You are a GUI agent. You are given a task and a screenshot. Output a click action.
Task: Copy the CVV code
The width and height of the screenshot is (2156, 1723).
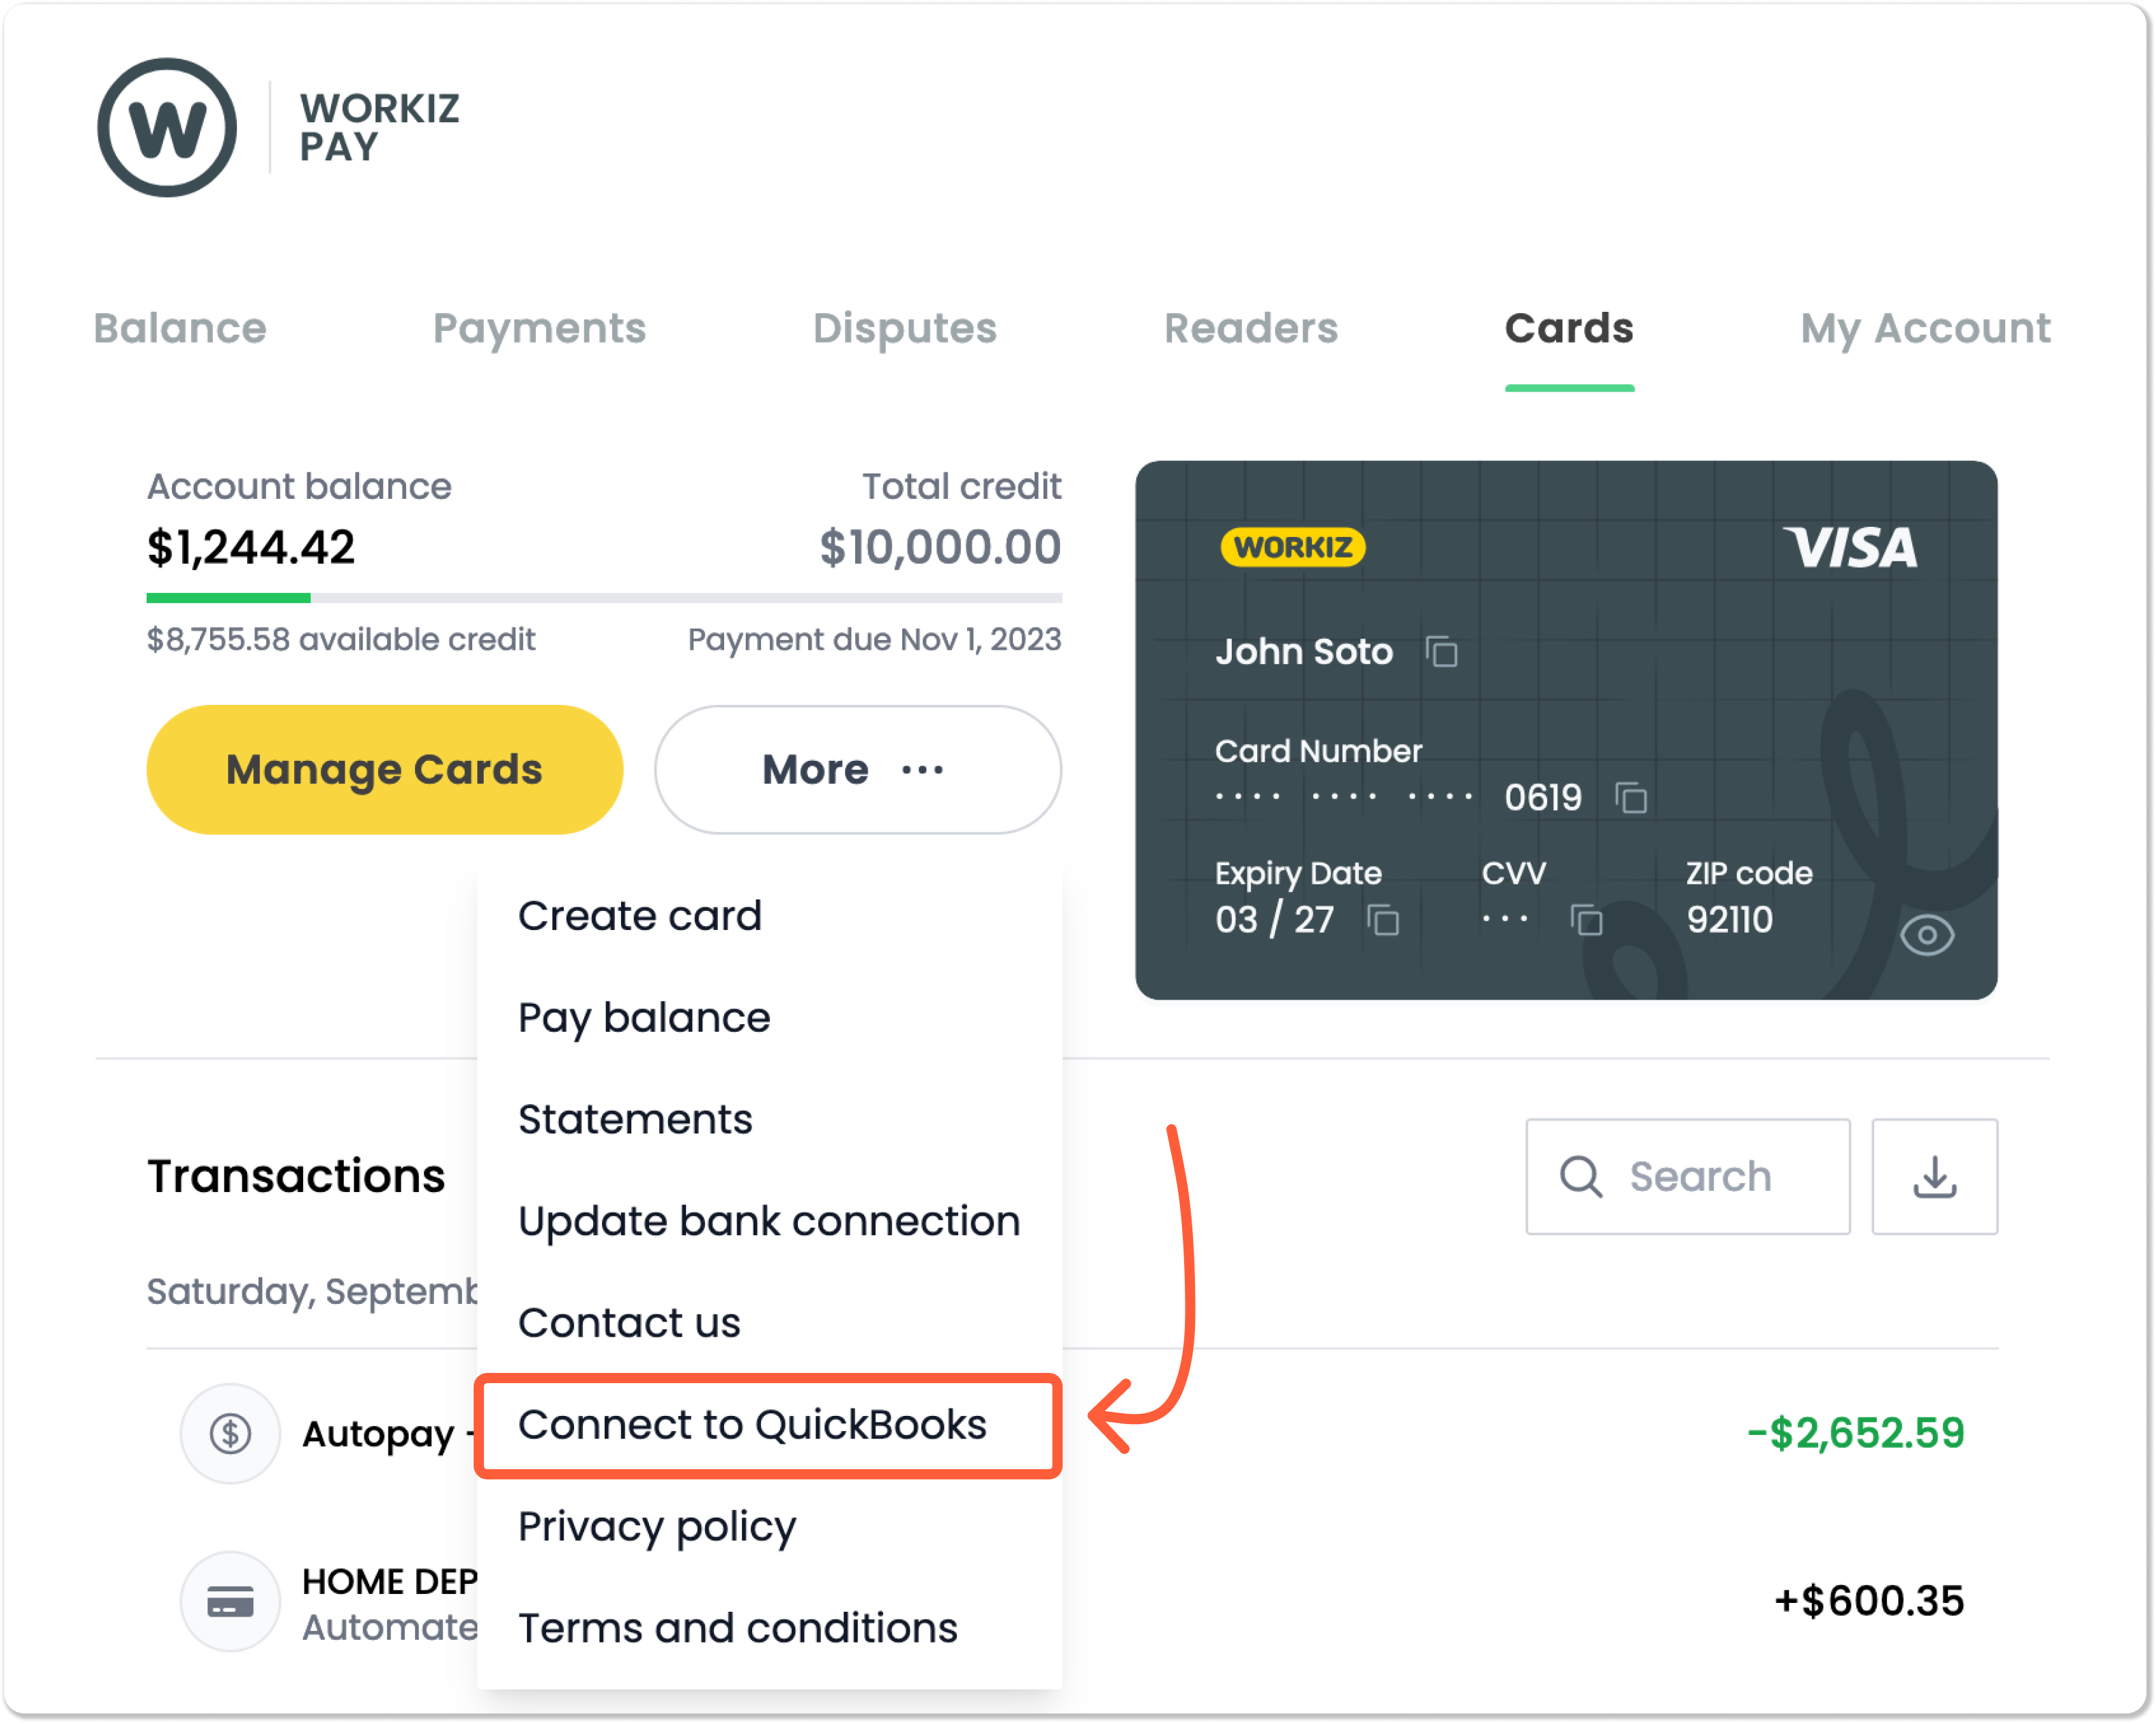tap(1586, 920)
